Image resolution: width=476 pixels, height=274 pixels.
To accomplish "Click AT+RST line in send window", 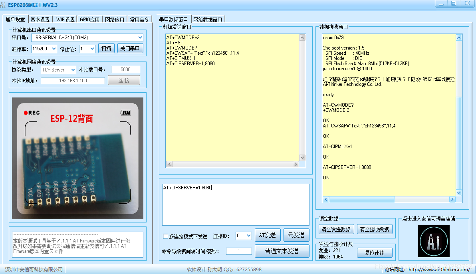I will point(175,43).
